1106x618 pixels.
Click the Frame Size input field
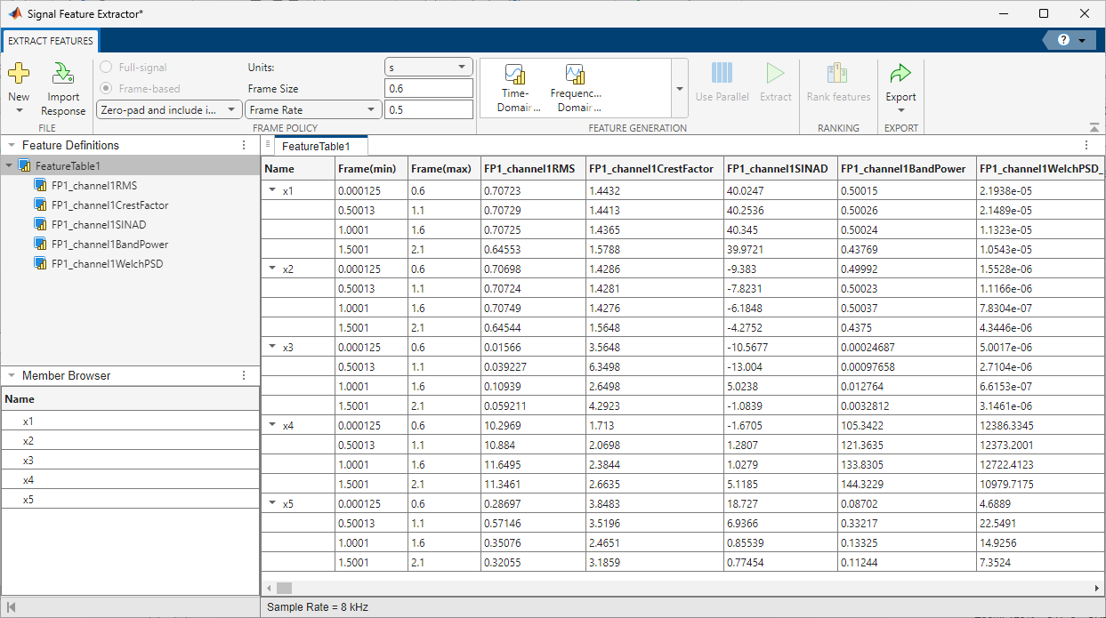[x=428, y=89]
